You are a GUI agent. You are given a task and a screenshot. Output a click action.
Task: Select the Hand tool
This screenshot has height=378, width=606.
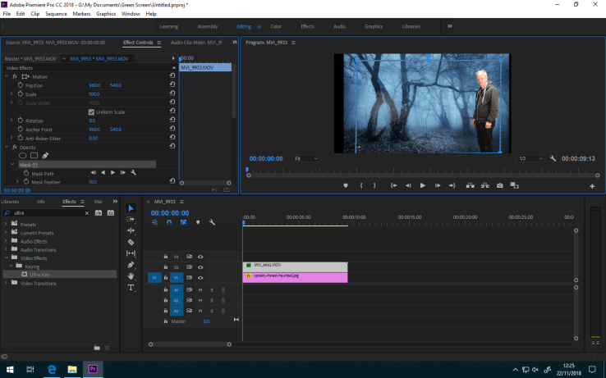point(131,276)
